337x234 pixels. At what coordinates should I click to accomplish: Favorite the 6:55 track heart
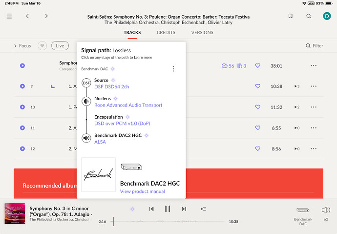(x=258, y=128)
